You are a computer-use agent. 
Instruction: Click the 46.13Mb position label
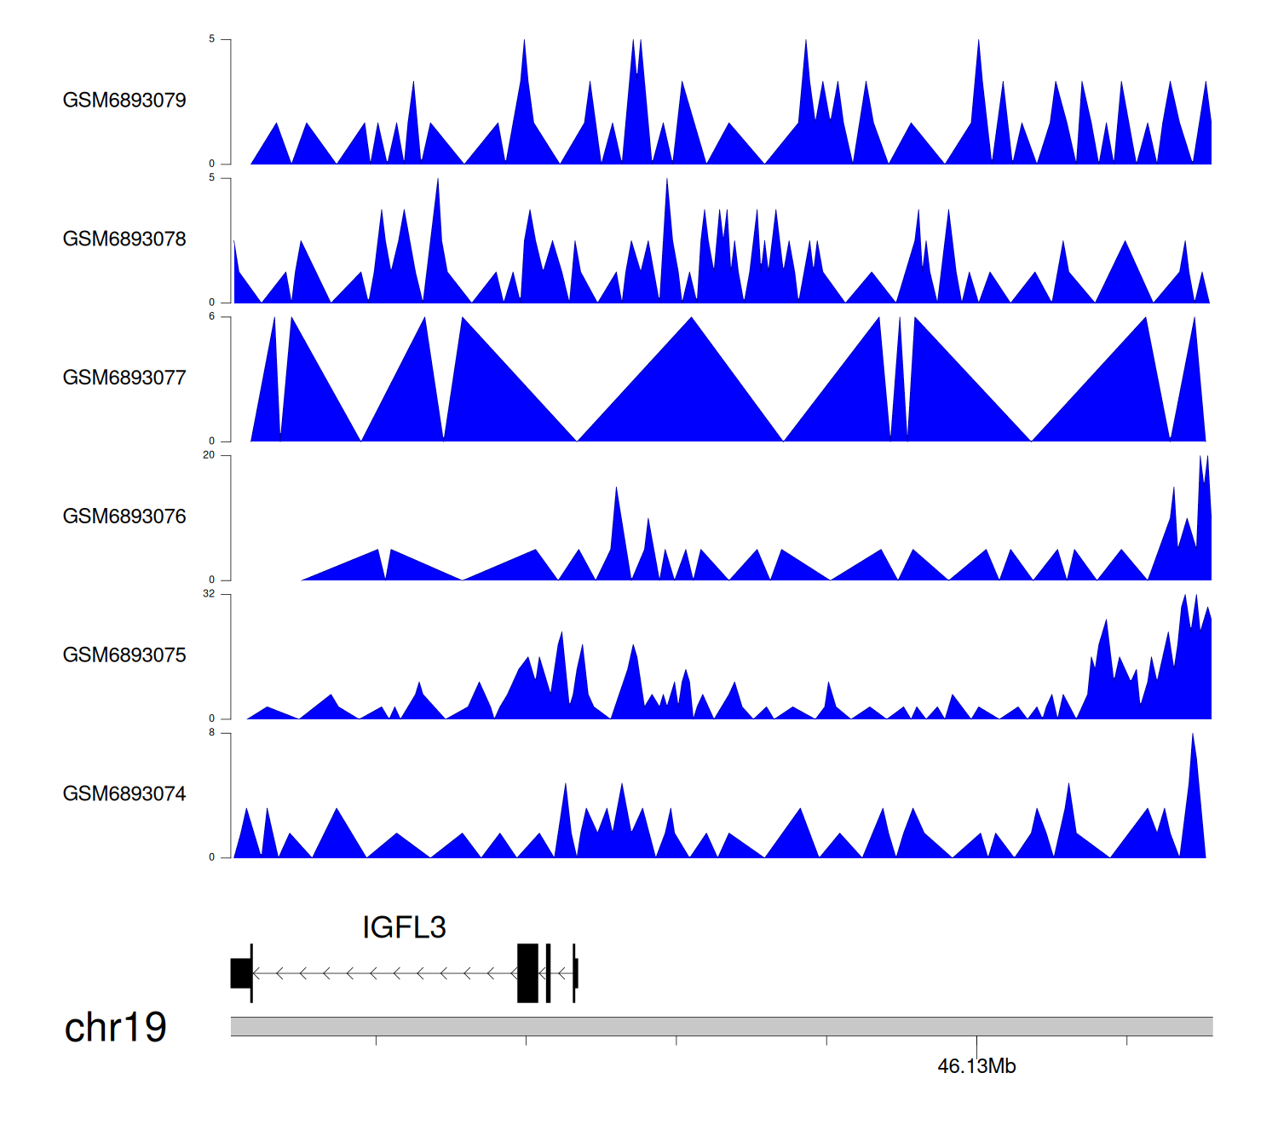tap(976, 1067)
